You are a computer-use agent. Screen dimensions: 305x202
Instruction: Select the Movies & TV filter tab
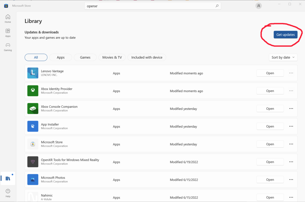tap(112, 57)
